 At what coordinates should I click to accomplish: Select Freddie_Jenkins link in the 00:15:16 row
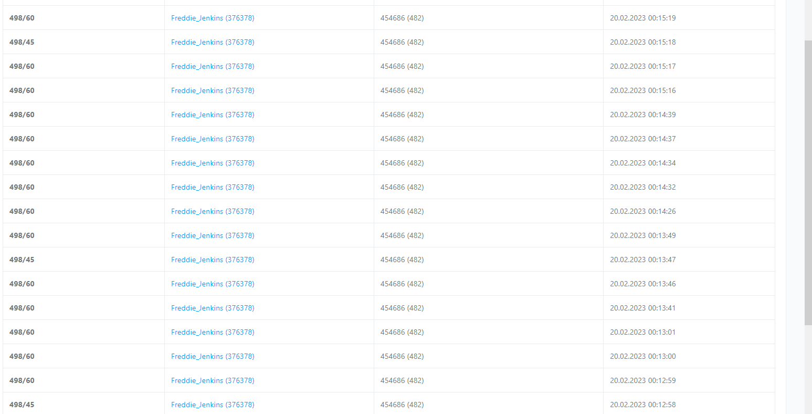[213, 90]
